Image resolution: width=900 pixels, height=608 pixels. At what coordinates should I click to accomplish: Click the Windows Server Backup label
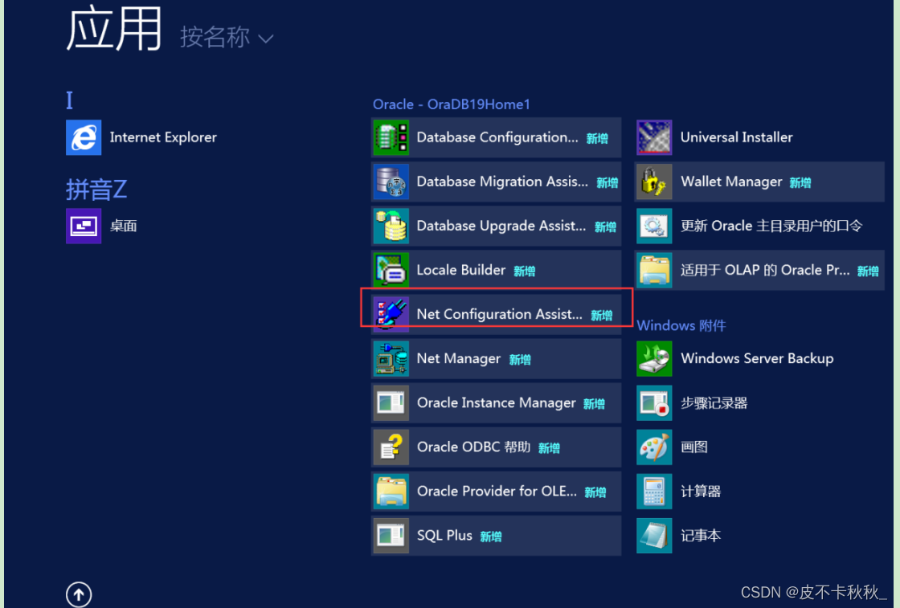click(757, 358)
